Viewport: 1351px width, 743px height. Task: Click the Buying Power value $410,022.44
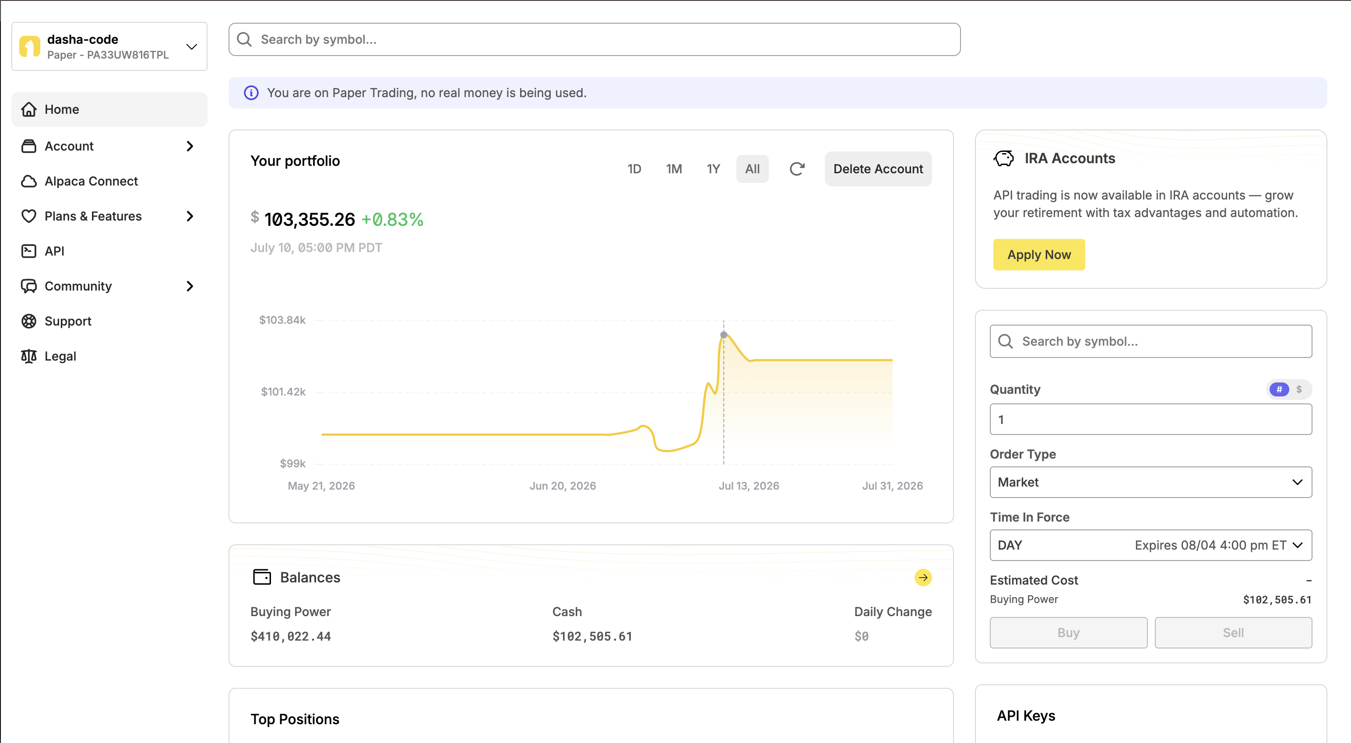[x=291, y=636]
